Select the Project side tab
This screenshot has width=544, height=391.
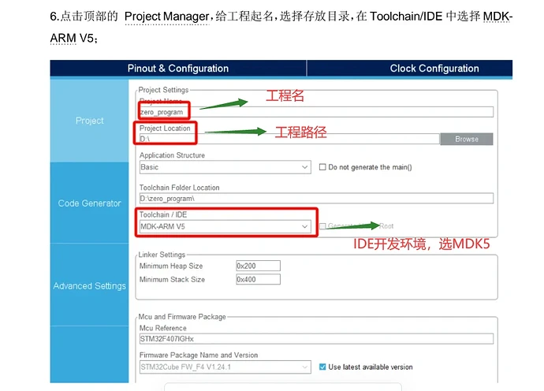[89, 121]
